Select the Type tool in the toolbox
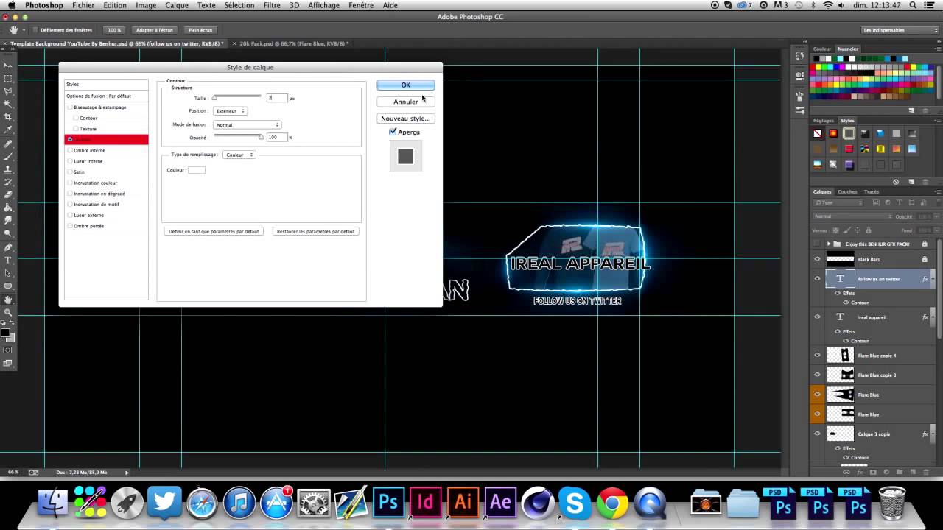This screenshot has height=530, width=943. pos(8,260)
